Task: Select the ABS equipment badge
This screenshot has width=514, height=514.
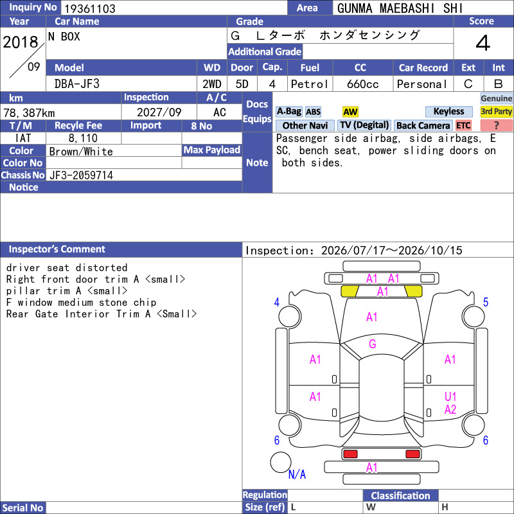Action: pyautogui.click(x=313, y=112)
